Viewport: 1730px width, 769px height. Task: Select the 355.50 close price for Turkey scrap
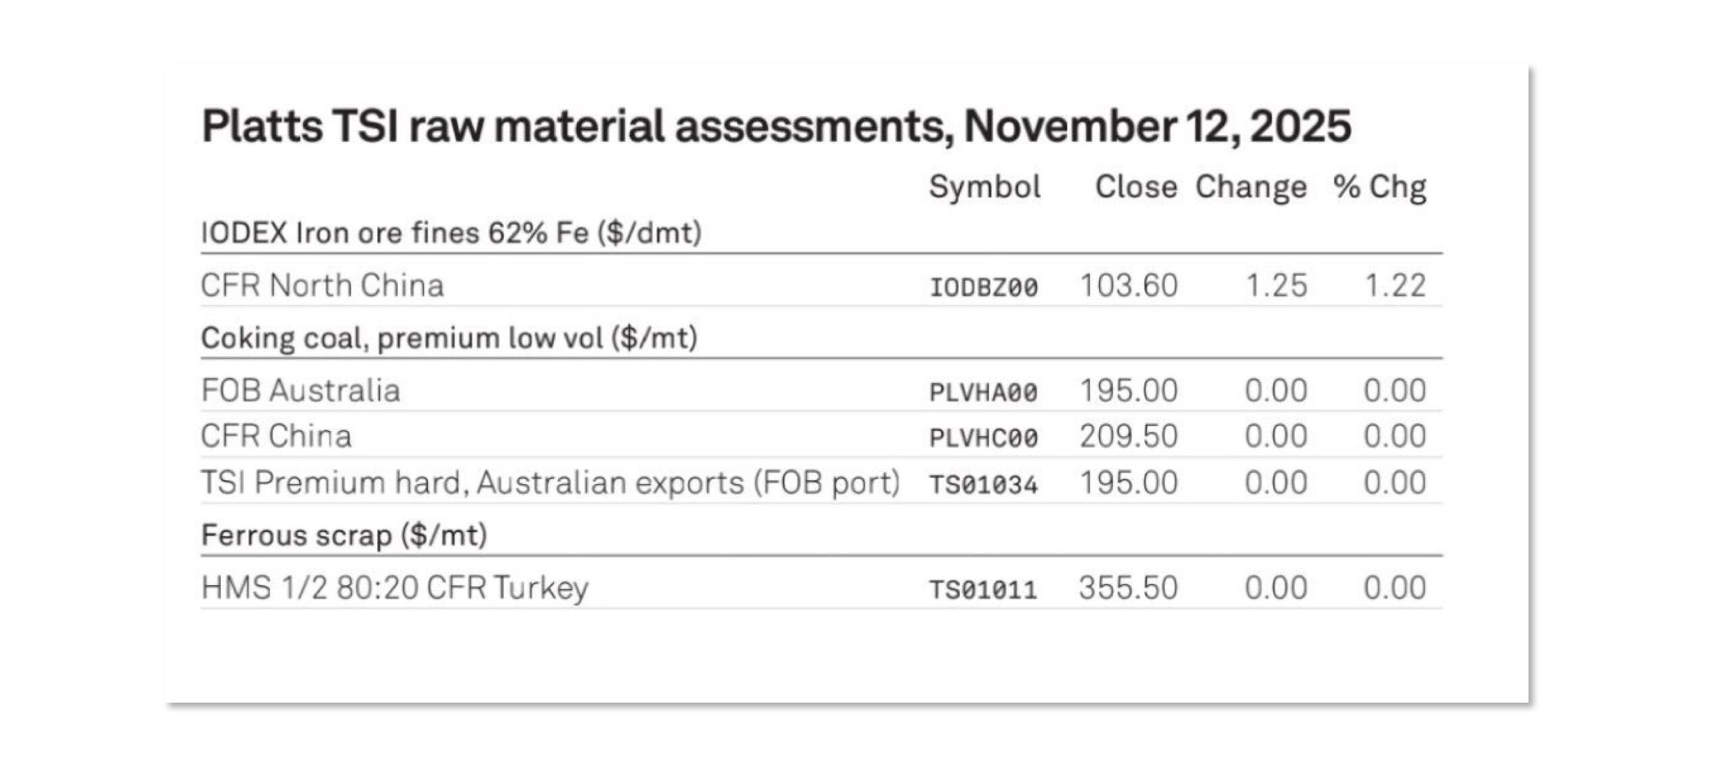[x=1128, y=588]
